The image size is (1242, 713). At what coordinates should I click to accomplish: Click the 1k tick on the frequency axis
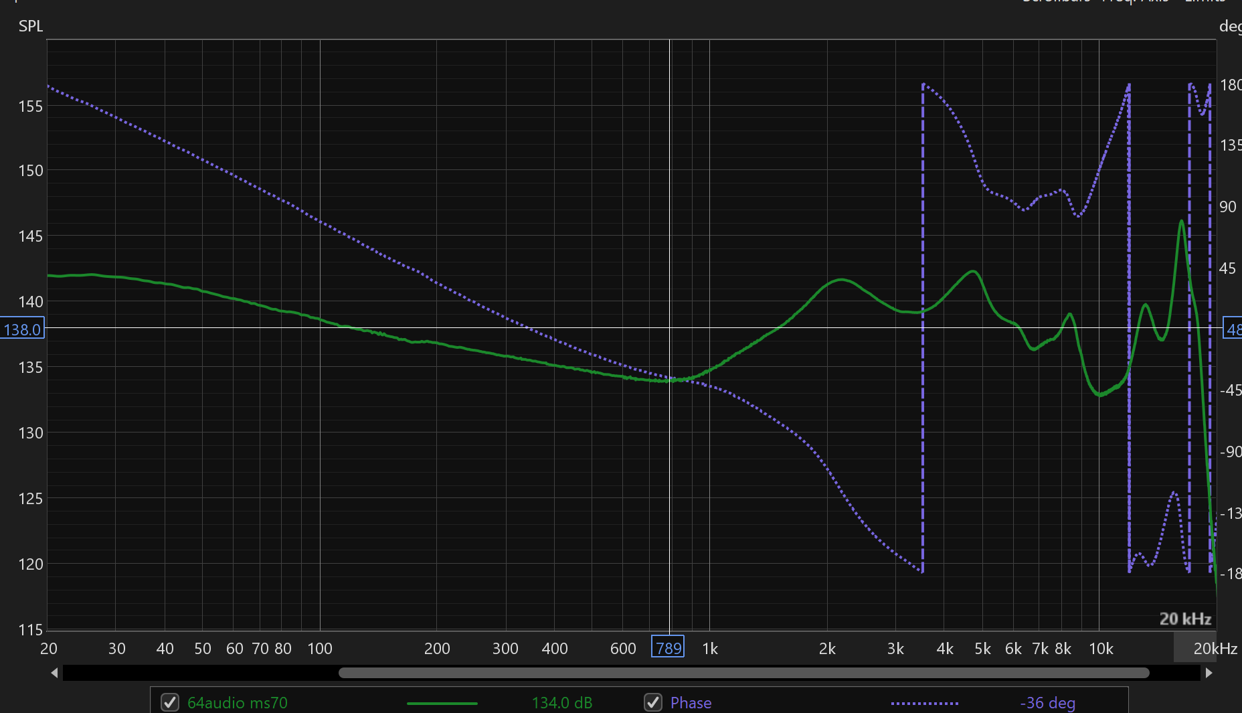pyautogui.click(x=710, y=648)
